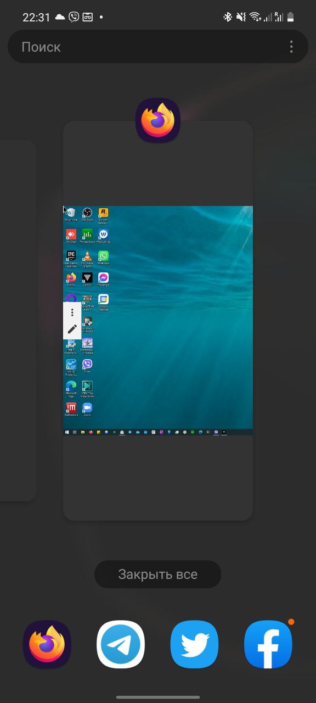Viewport: 316px width, 703px height.
Task: Launch Telegram from the bottom dock
Action: tap(121, 644)
